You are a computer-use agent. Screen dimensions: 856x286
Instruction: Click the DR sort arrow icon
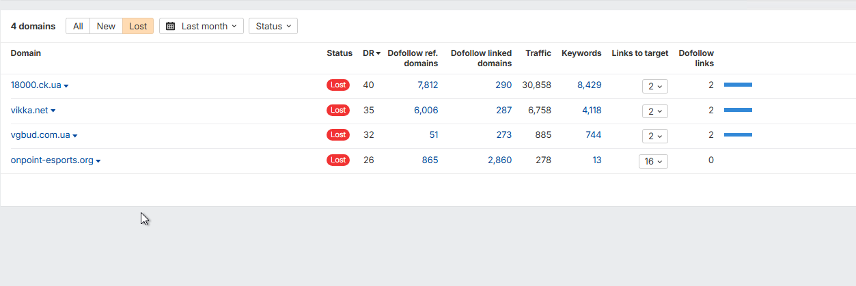click(378, 53)
